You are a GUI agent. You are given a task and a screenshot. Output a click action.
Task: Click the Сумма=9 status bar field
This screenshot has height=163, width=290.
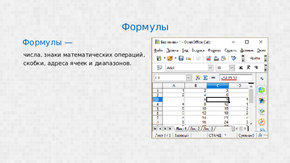click(x=246, y=135)
